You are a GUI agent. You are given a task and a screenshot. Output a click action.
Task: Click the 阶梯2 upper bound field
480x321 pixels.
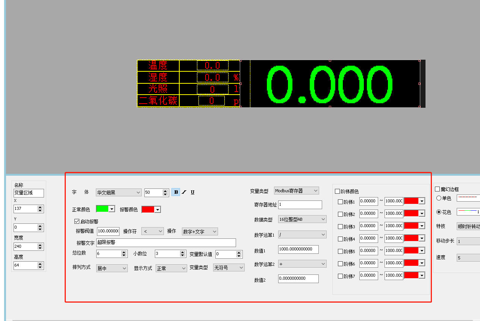coord(394,213)
